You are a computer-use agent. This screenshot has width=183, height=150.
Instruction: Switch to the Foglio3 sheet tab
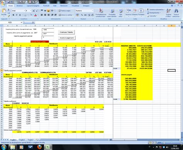click(x=30, y=140)
